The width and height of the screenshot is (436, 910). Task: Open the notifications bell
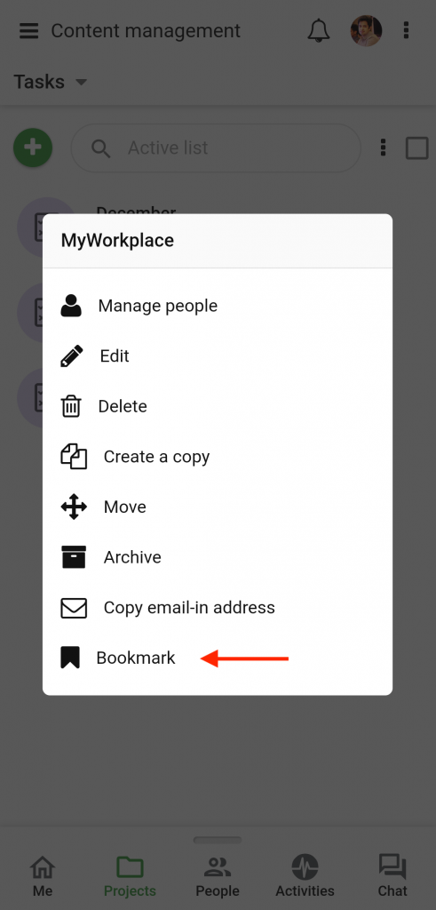tap(318, 30)
